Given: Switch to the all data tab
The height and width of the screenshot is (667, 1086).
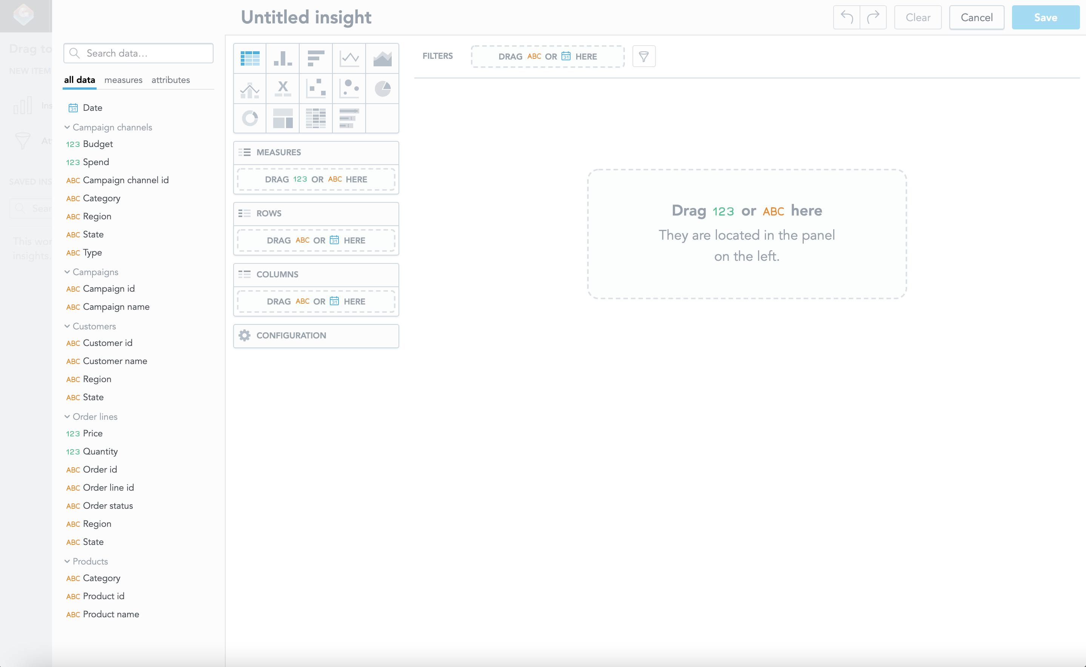Looking at the screenshot, I should (x=80, y=80).
